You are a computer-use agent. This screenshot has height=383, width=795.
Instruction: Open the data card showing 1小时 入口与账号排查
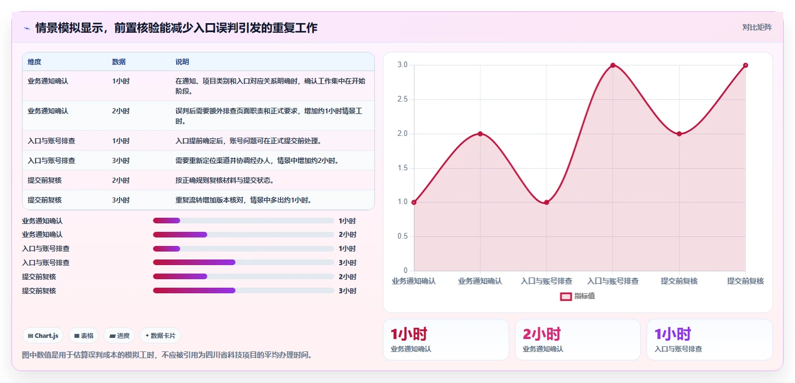710,340
